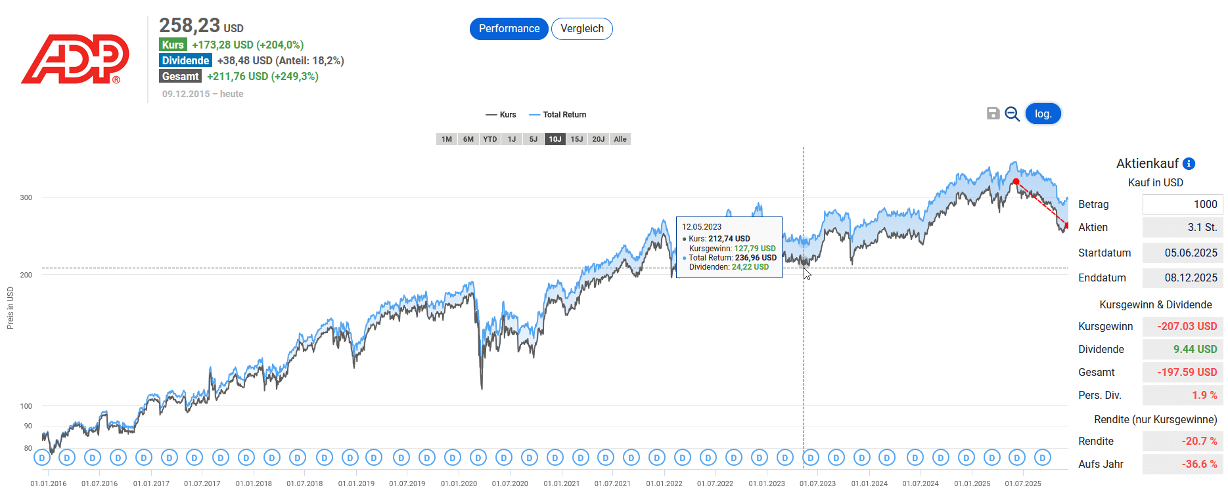The height and width of the screenshot is (494, 1228).
Task: Select the YTD time range
Action: [x=490, y=139]
